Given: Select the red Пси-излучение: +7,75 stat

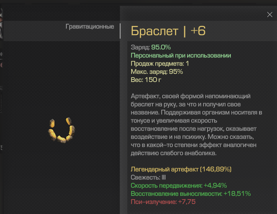Looking at the screenshot, I should pos(163,202).
